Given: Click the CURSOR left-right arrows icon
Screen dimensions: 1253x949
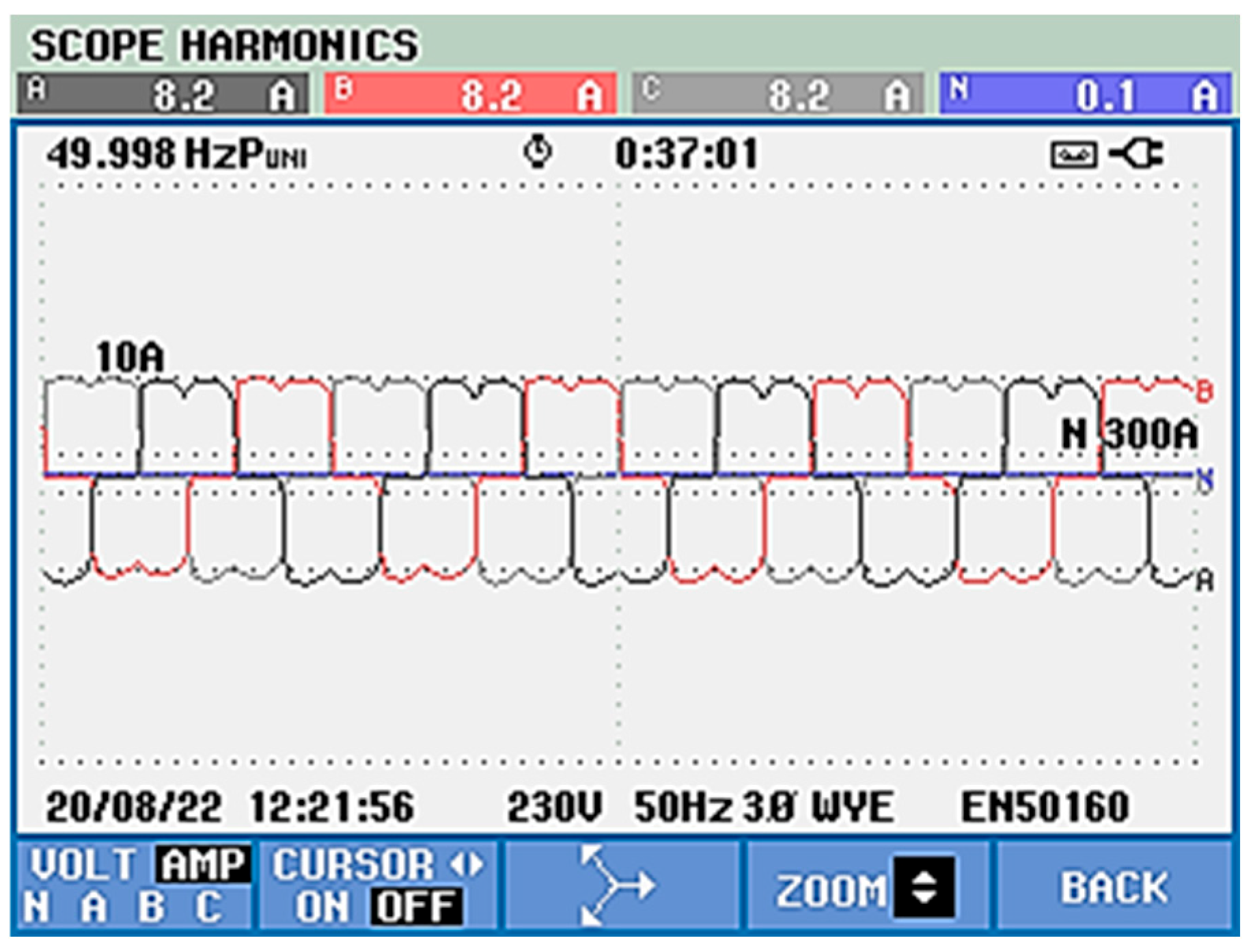Looking at the screenshot, I should [467, 865].
